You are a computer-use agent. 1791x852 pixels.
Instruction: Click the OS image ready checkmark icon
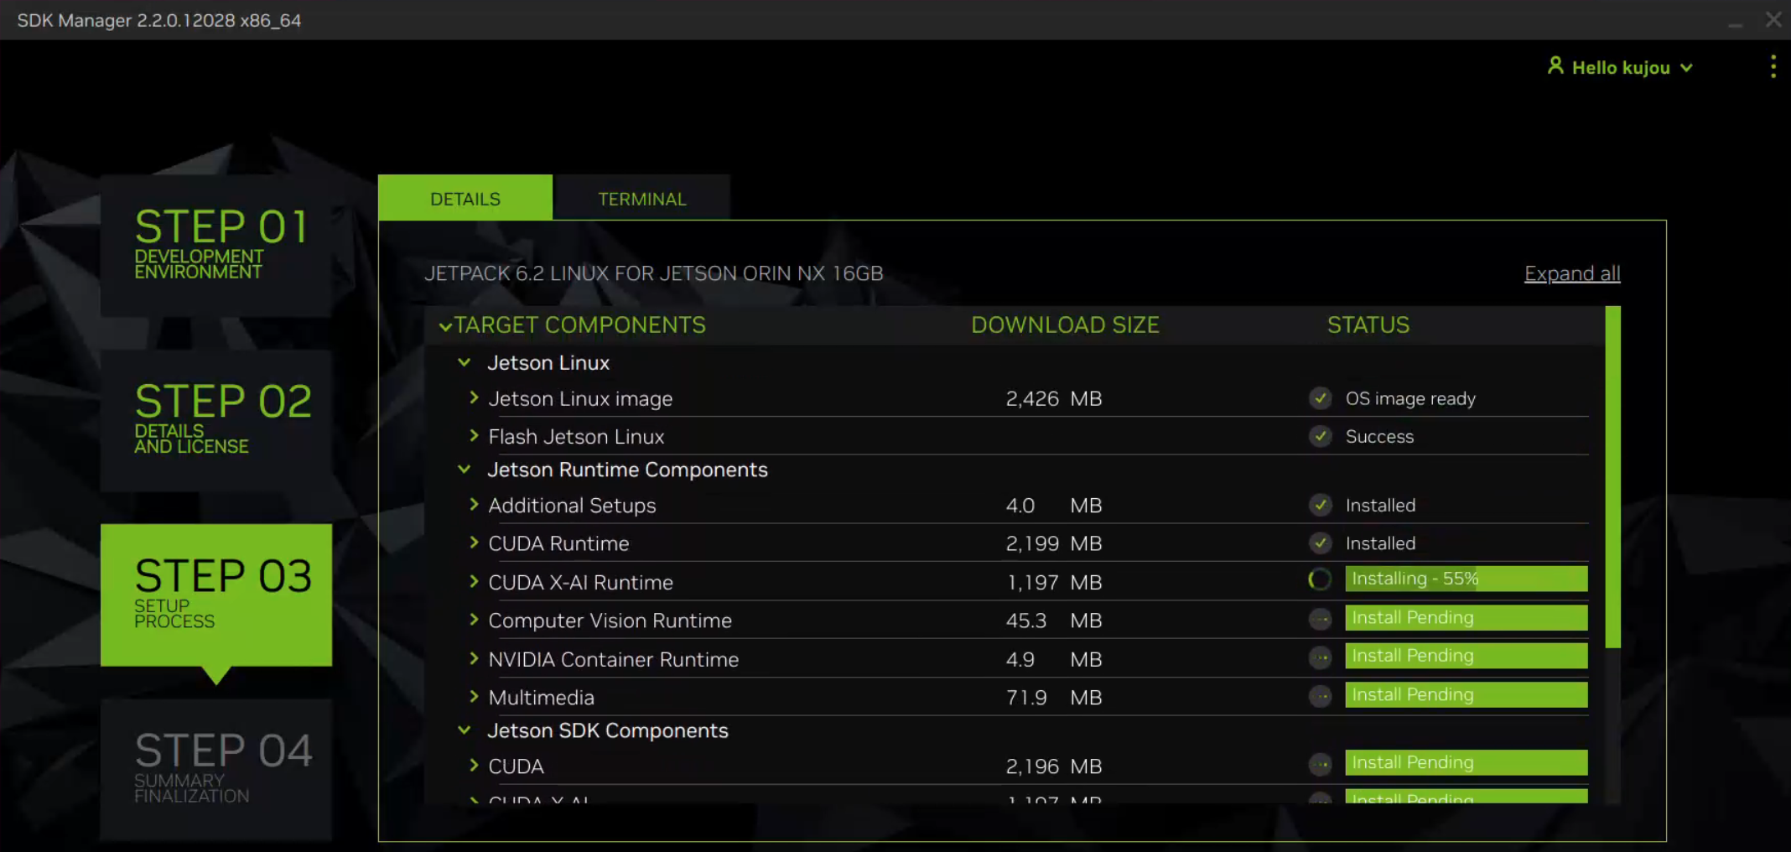coord(1321,398)
